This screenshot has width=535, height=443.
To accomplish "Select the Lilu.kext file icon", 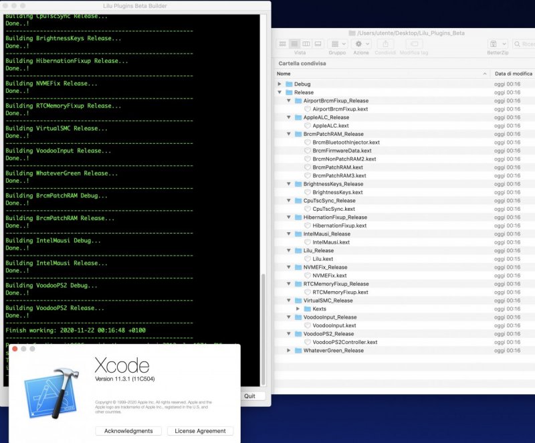I will (308, 259).
